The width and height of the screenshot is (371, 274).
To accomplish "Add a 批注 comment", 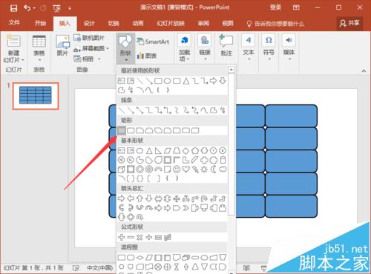I will (x=226, y=46).
